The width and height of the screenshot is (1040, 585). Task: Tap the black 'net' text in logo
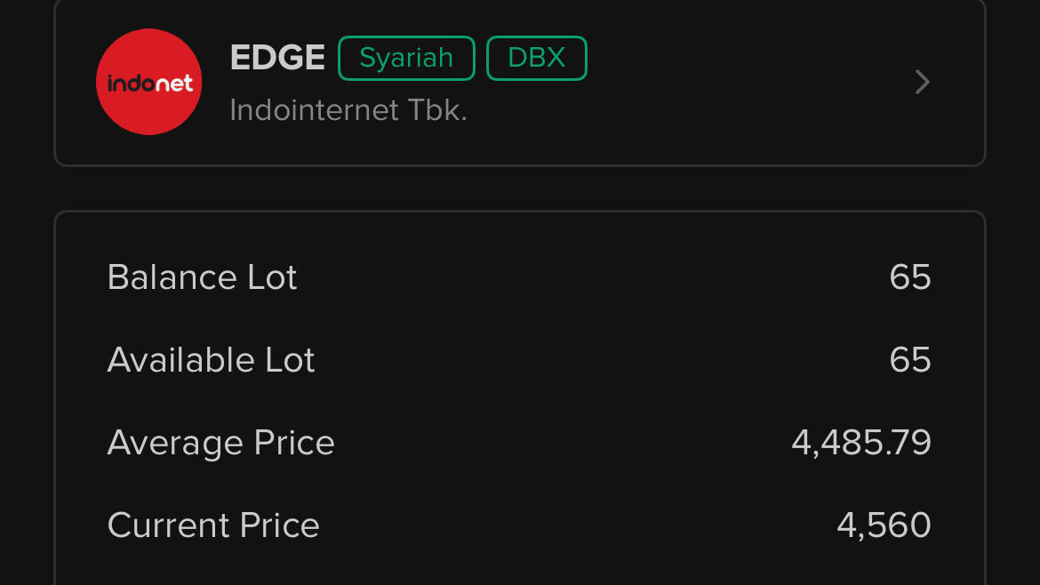coord(173,84)
